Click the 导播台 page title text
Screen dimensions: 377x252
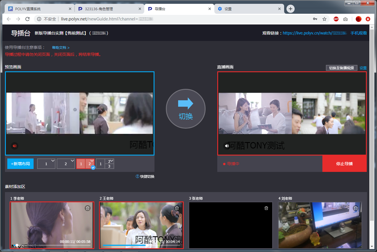tap(21, 33)
